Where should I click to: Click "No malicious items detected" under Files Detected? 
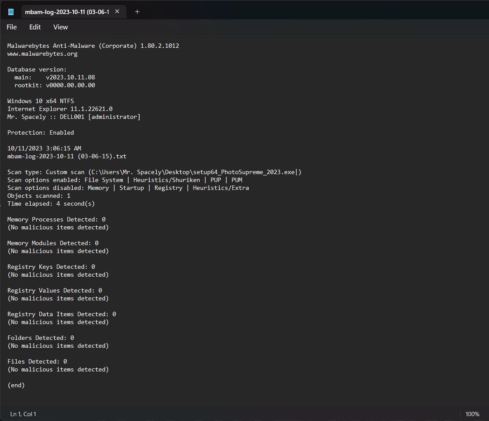coord(58,369)
